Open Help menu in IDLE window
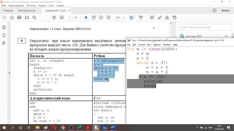 point(175,45)
